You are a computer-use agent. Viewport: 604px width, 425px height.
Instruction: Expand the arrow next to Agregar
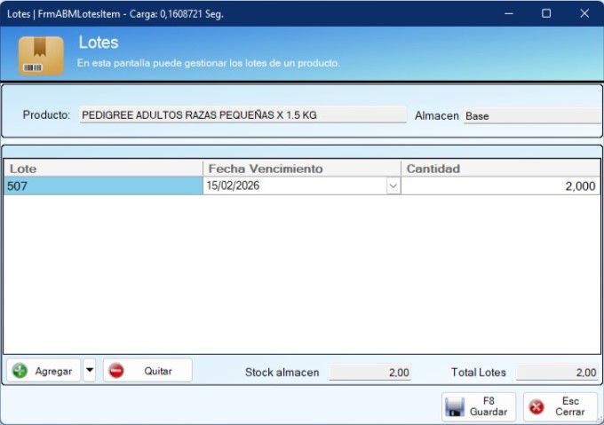90,371
